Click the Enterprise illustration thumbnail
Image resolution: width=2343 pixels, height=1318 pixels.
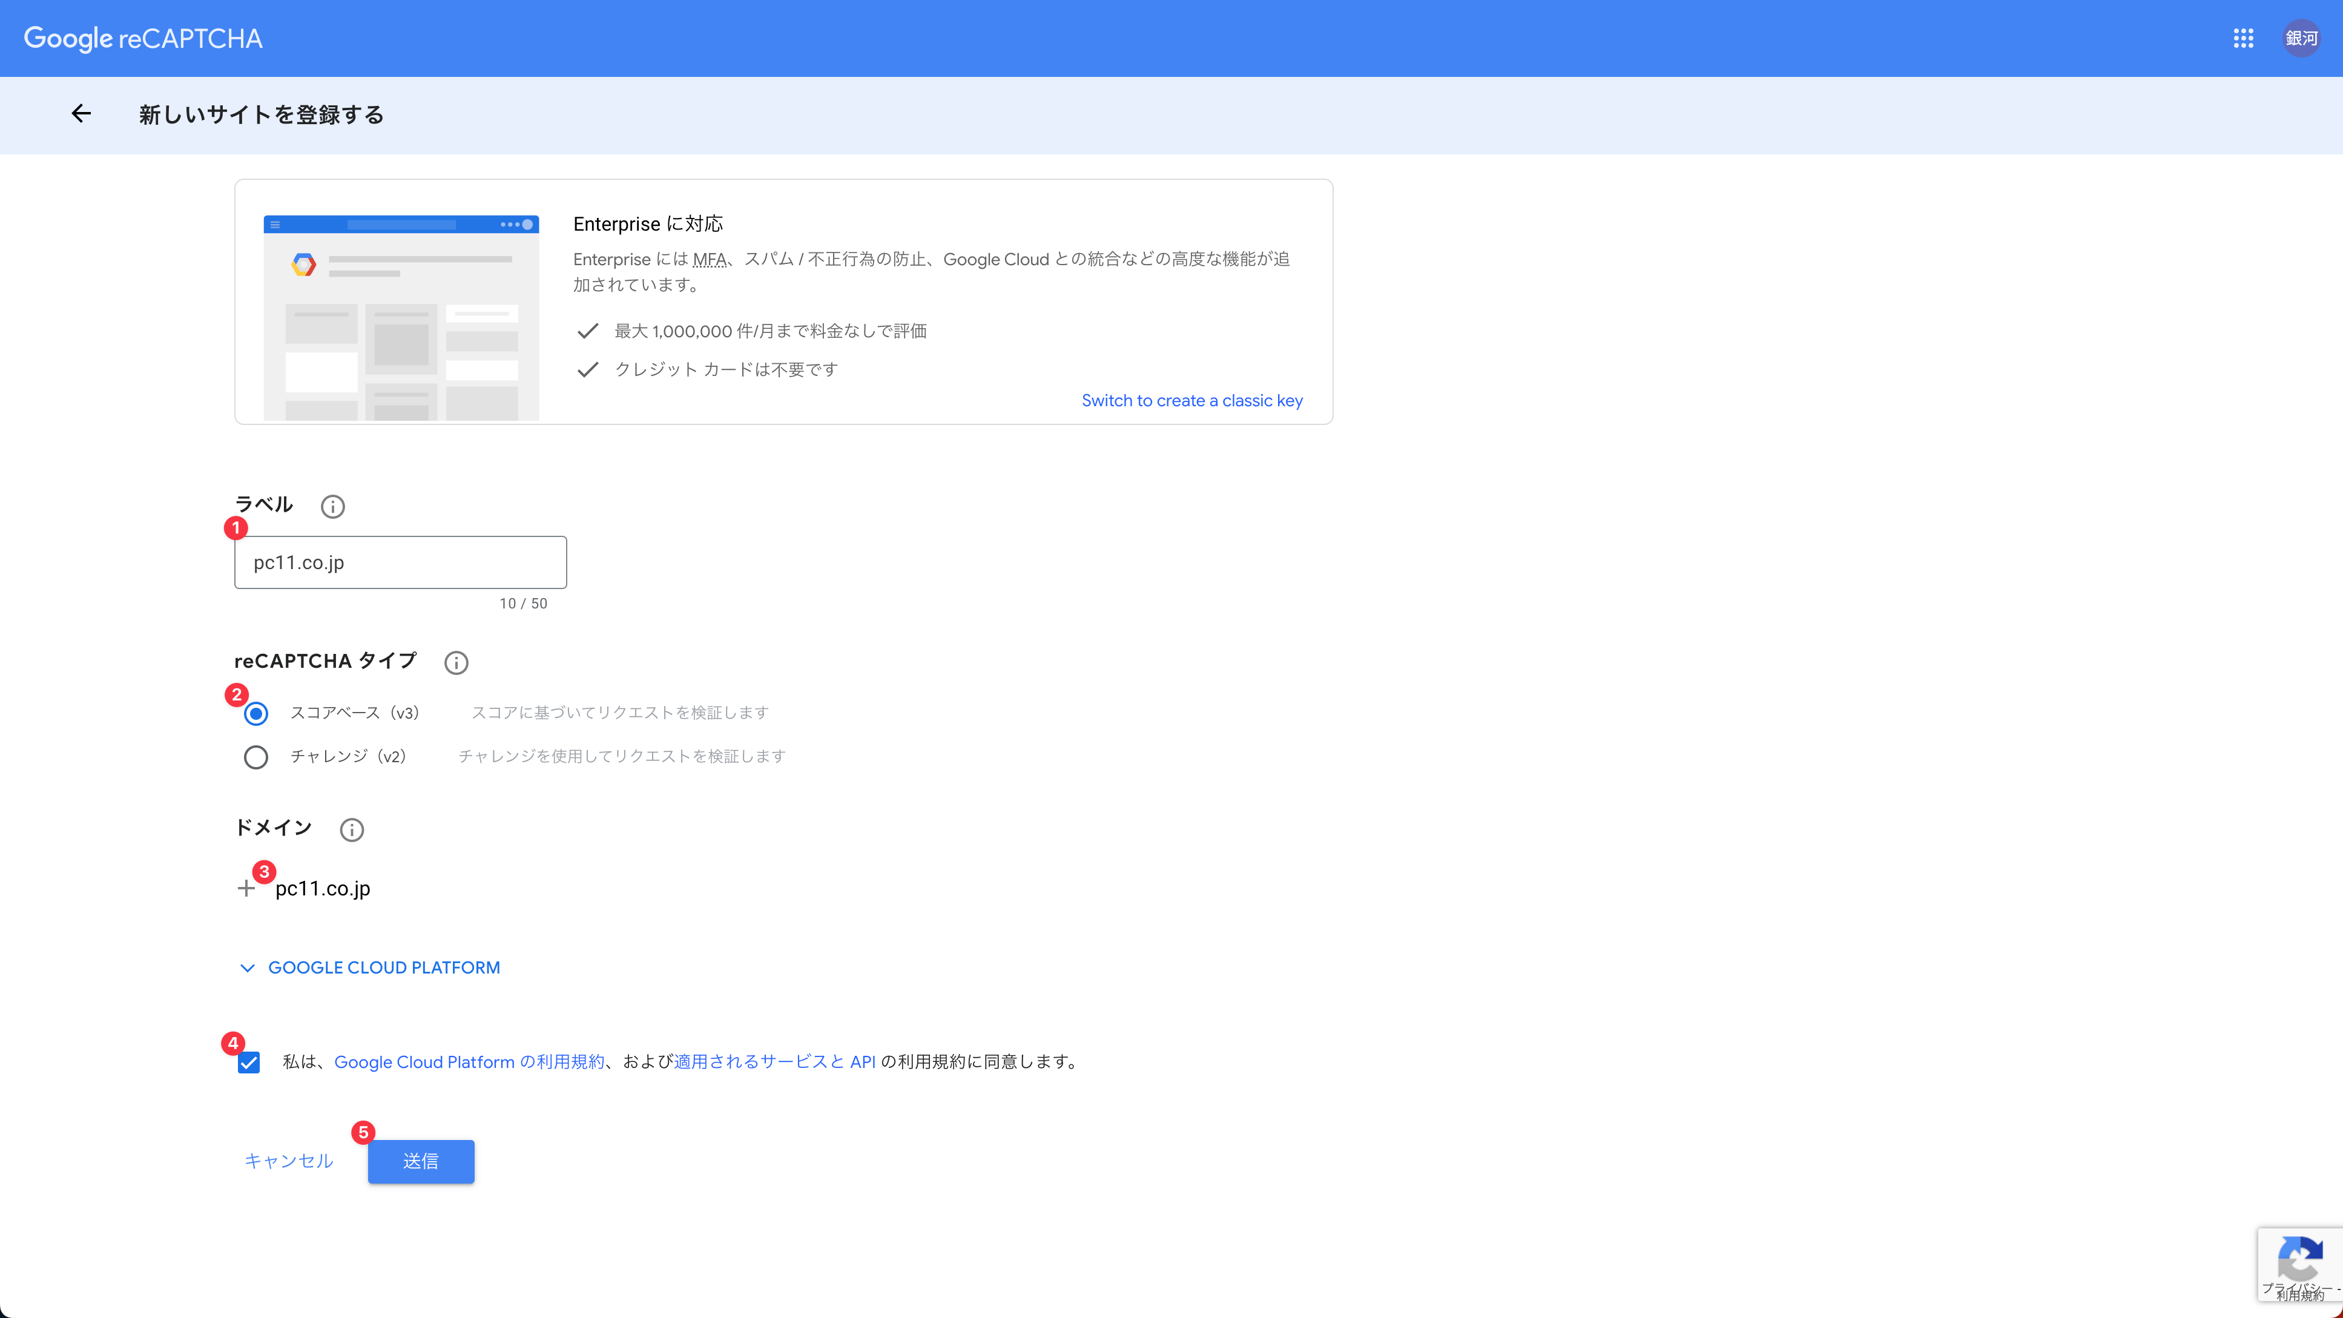tap(401, 317)
